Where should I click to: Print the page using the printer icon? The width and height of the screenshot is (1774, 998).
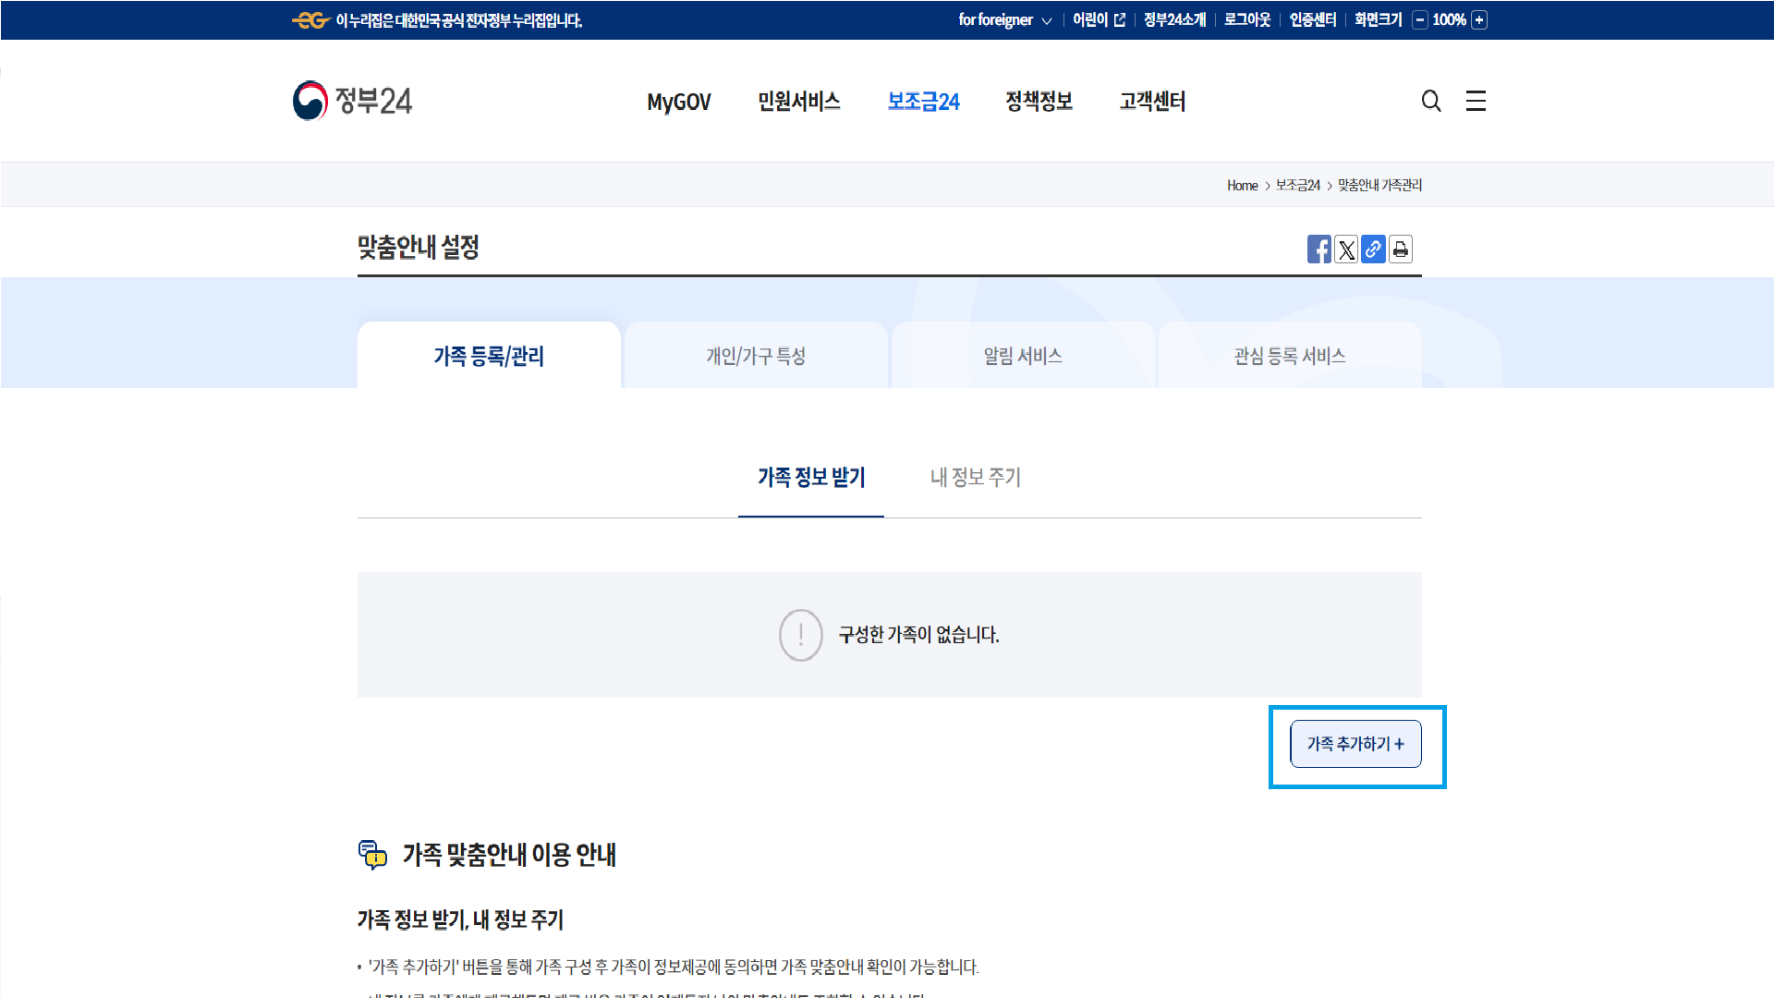click(1400, 249)
